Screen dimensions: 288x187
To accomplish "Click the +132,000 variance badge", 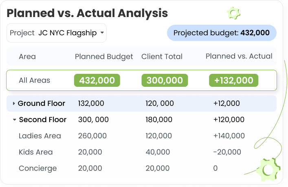I will (x=234, y=80).
